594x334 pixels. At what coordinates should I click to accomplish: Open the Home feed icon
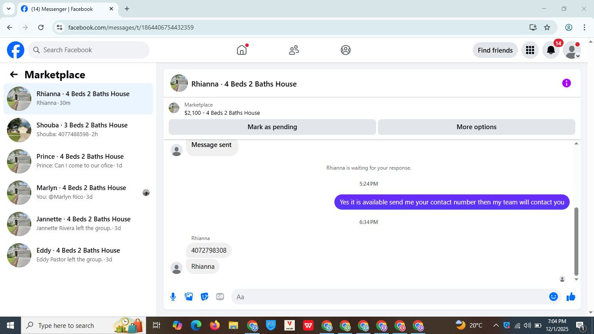point(242,50)
